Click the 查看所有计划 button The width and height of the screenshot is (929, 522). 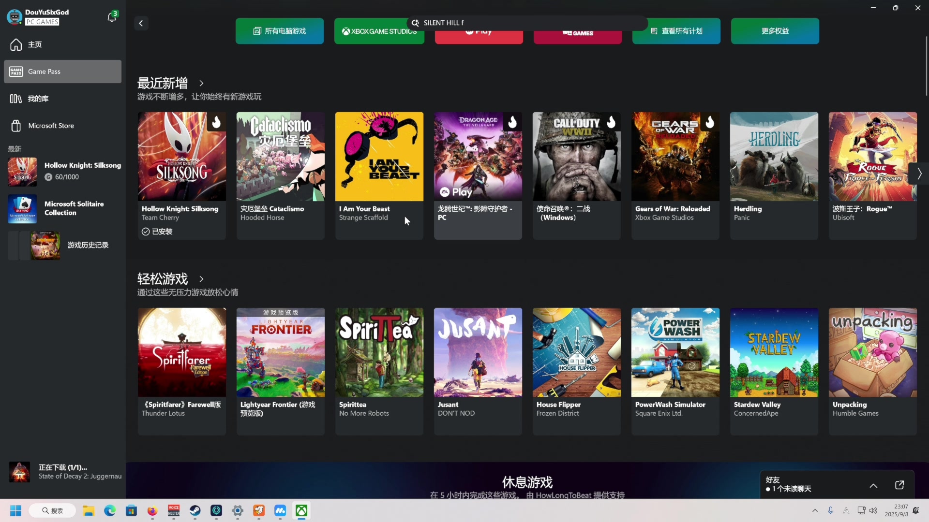(676, 31)
